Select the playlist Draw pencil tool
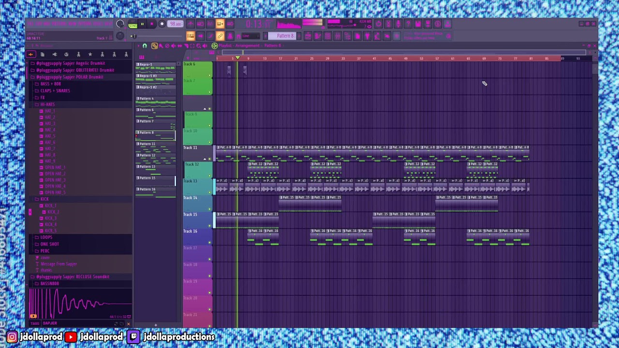This screenshot has width=619, height=348. [x=154, y=46]
